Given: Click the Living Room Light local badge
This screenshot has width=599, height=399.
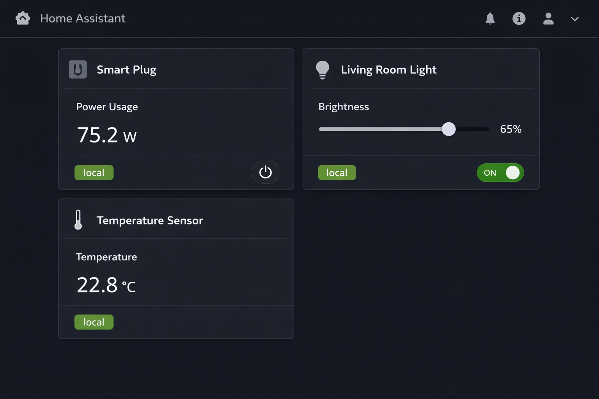Looking at the screenshot, I should [x=337, y=173].
